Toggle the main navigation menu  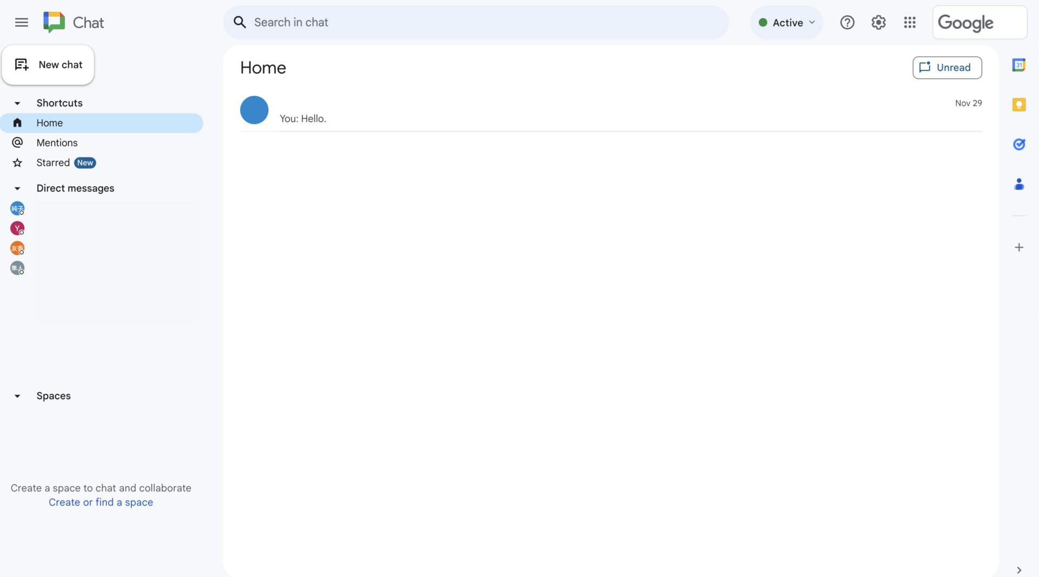21,22
